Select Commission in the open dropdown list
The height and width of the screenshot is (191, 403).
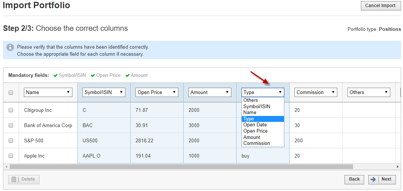pos(263,143)
